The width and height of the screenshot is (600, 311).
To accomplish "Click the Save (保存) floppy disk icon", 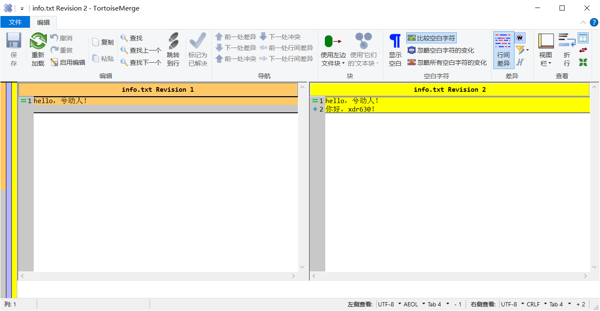I will point(14,41).
